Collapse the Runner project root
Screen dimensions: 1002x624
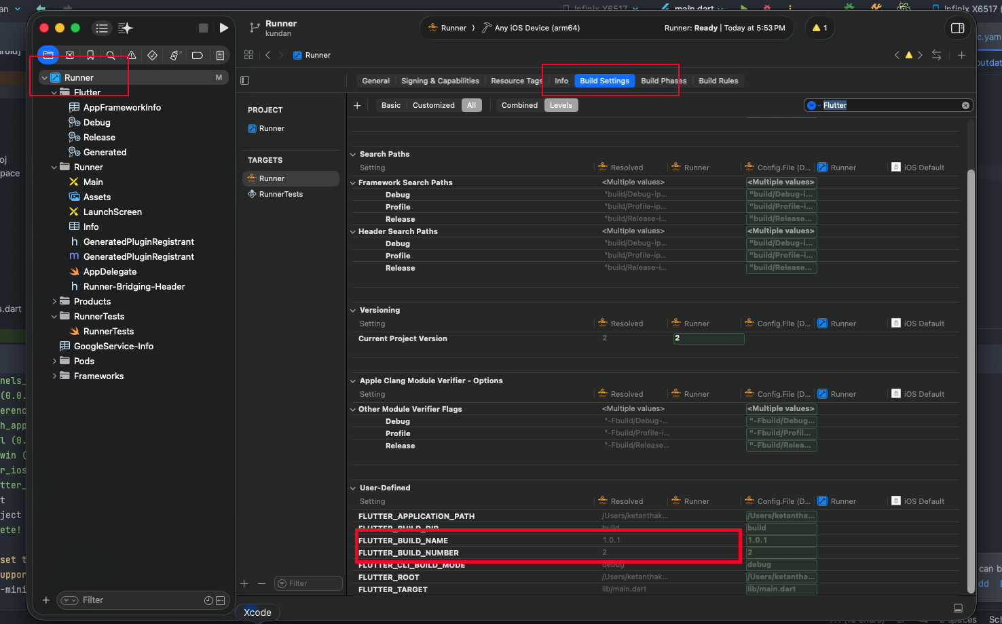coord(45,78)
